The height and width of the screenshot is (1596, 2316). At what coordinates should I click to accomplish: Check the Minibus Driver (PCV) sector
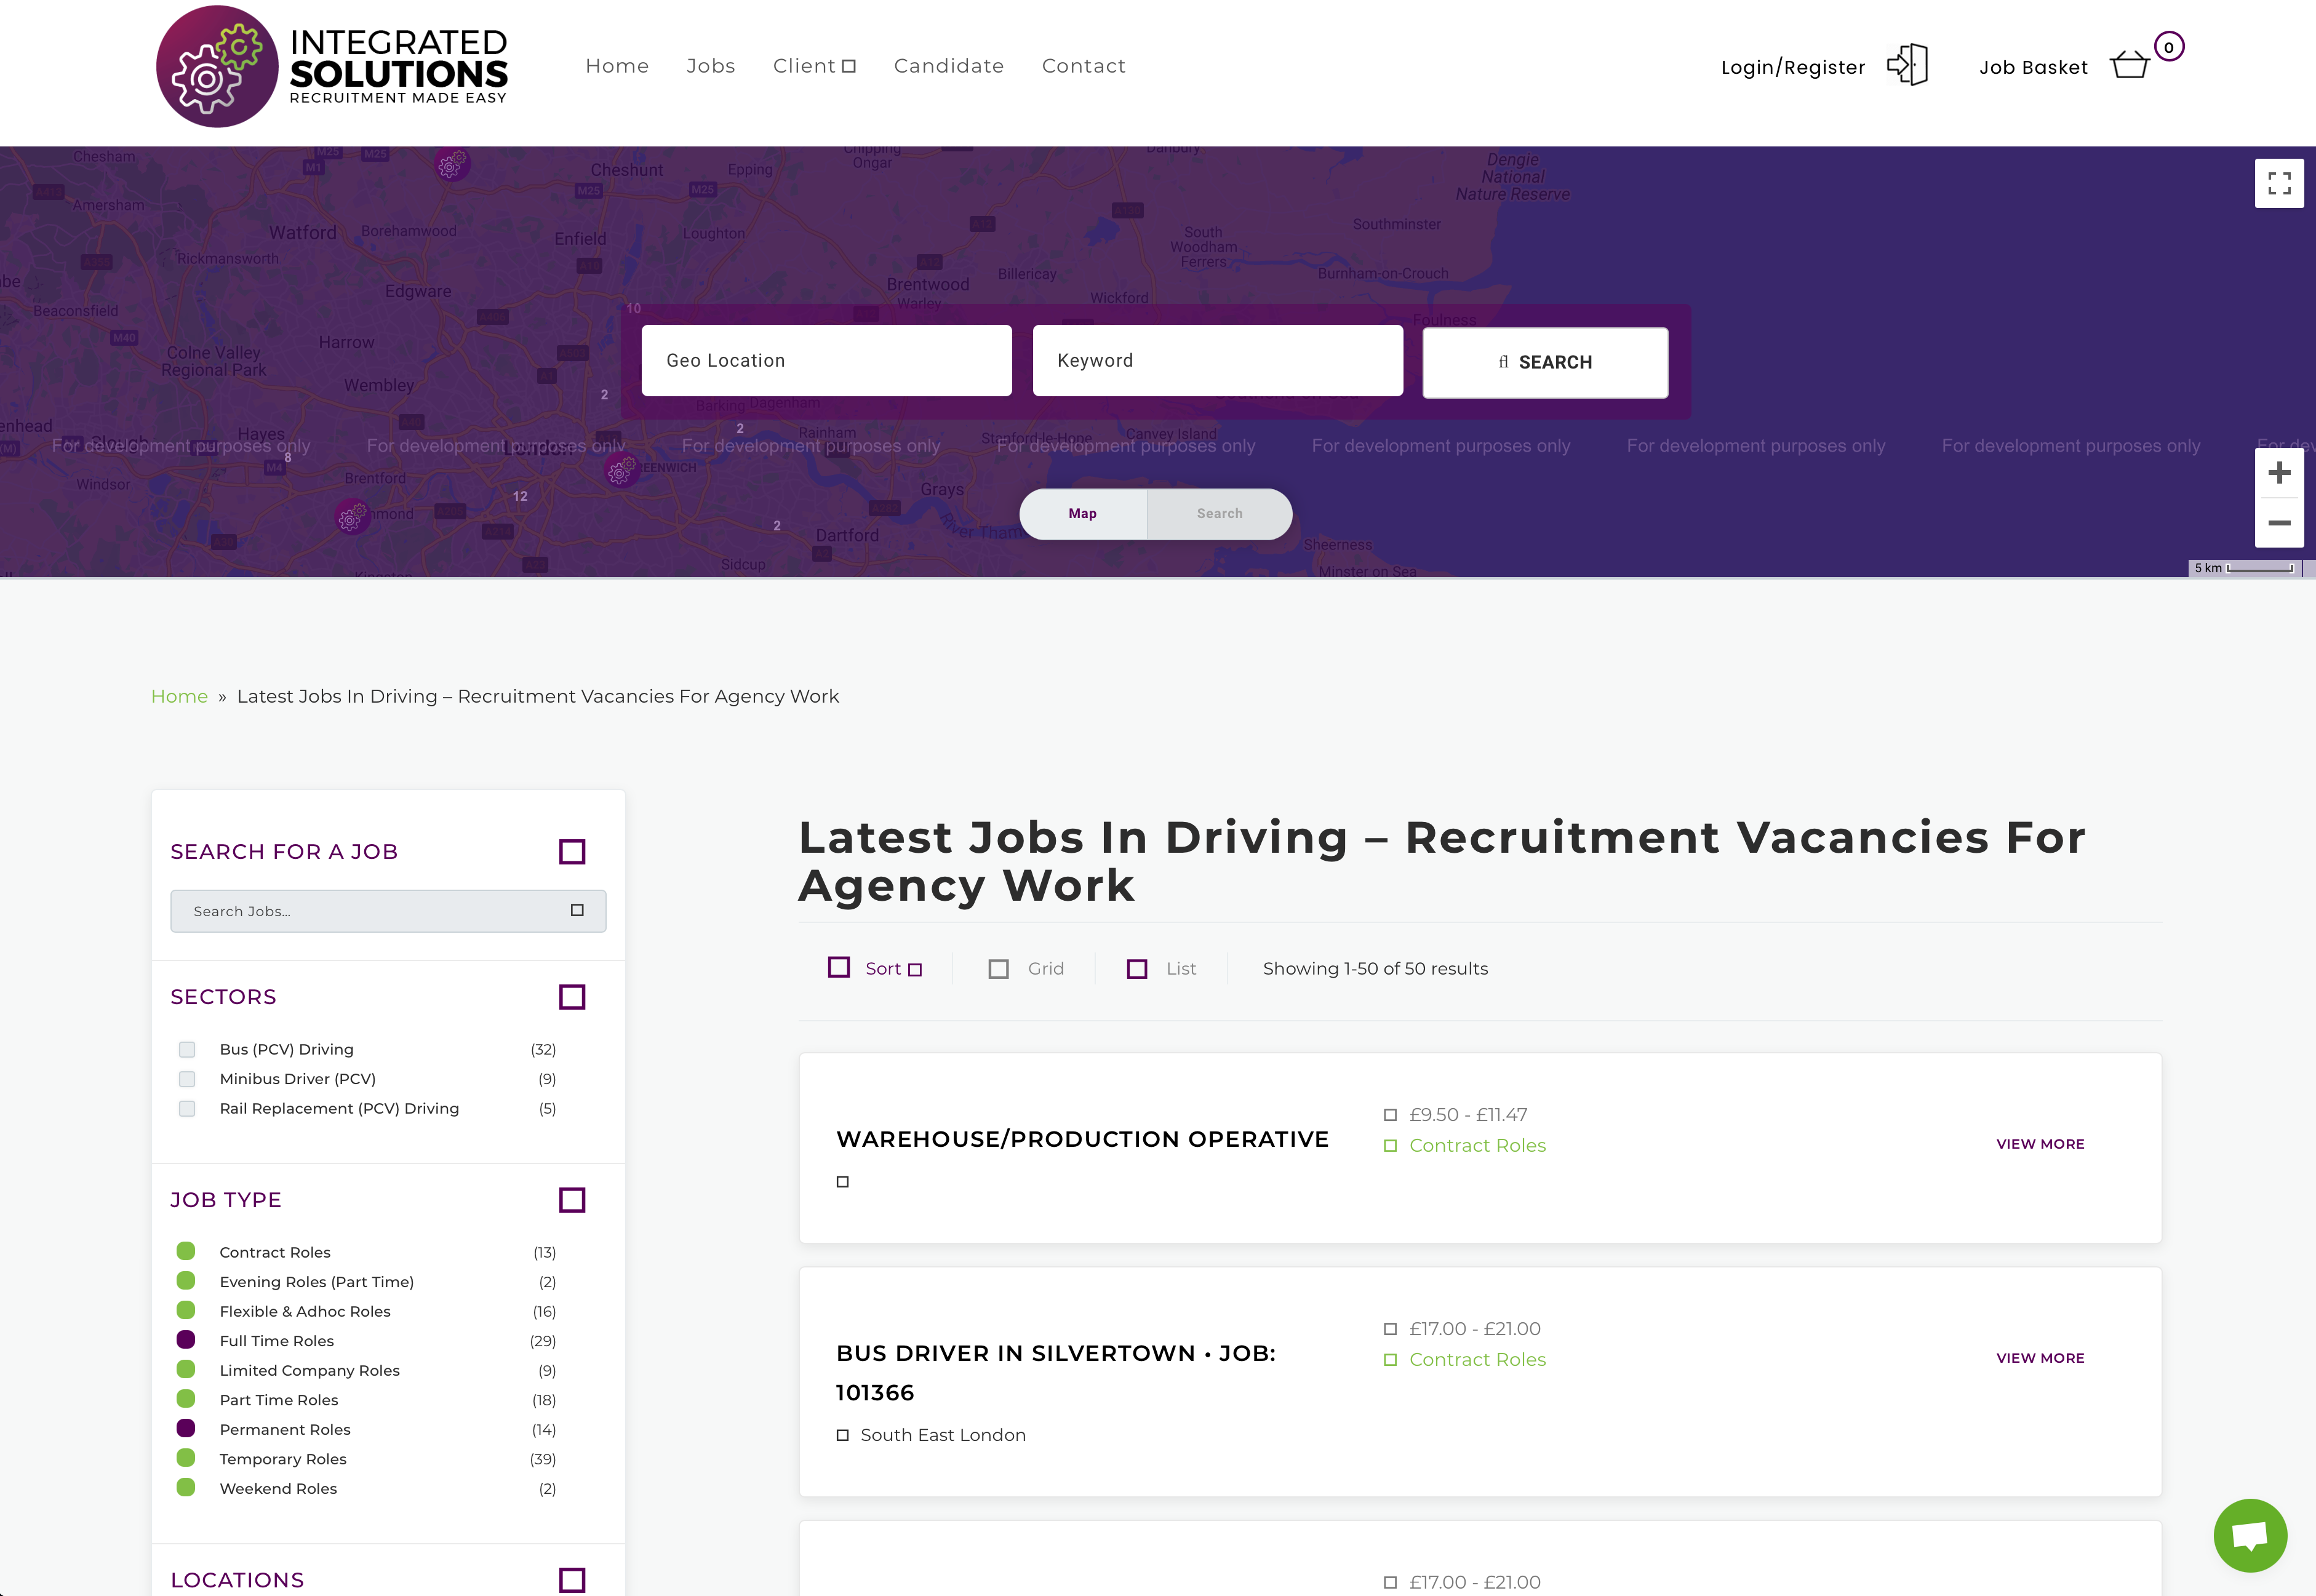[x=187, y=1079]
